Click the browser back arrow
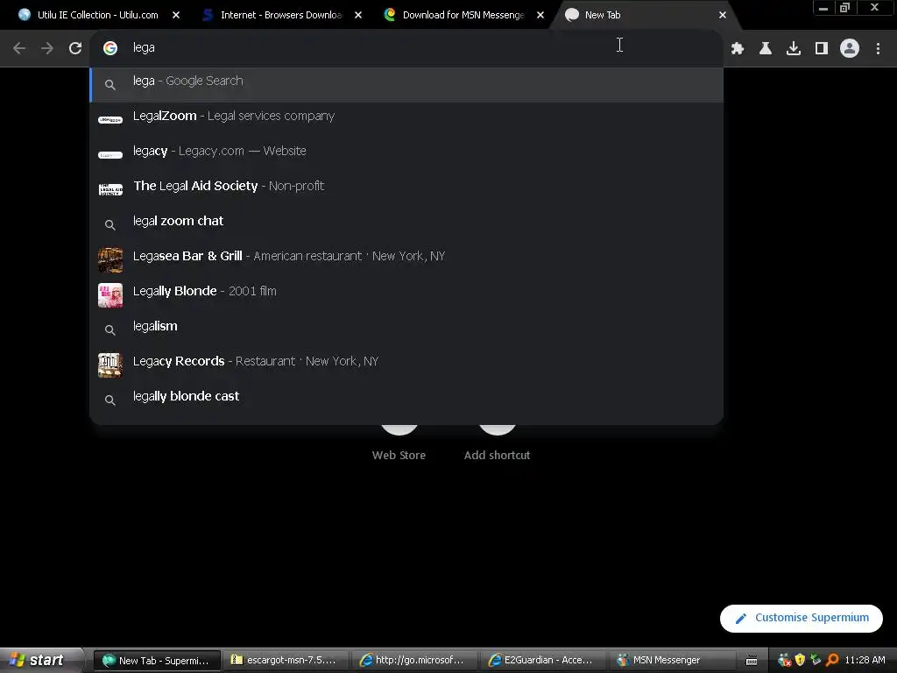 pyautogui.click(x=19, y=48)
